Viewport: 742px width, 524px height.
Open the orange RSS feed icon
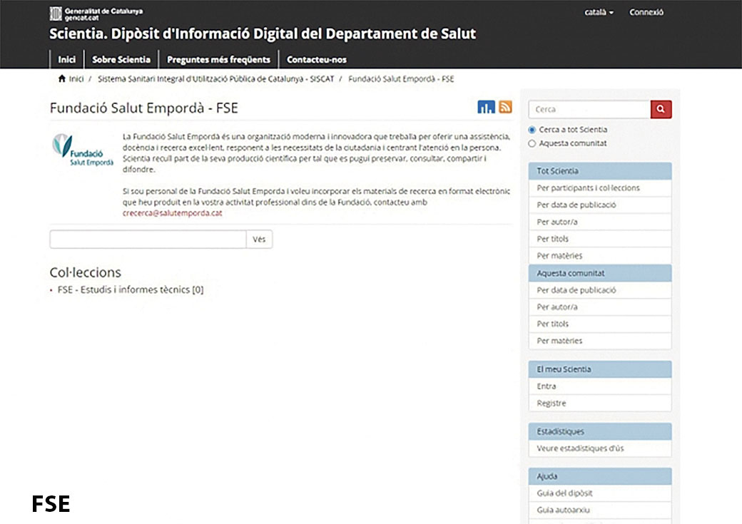tap(505, 108)
